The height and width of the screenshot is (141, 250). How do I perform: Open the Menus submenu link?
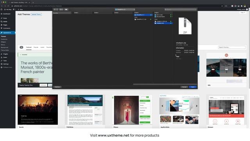point(3,45)
